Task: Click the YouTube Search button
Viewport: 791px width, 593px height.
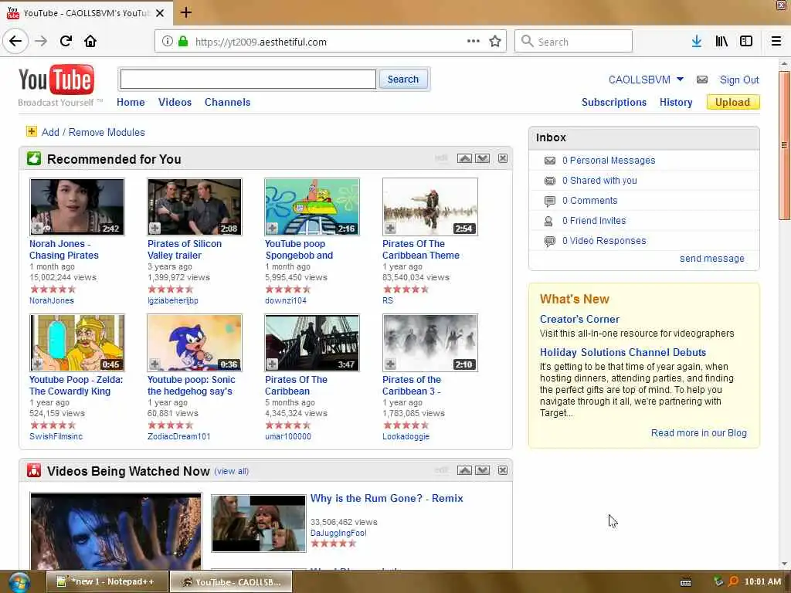Action: pyautogui.click(x=402, y=80)
